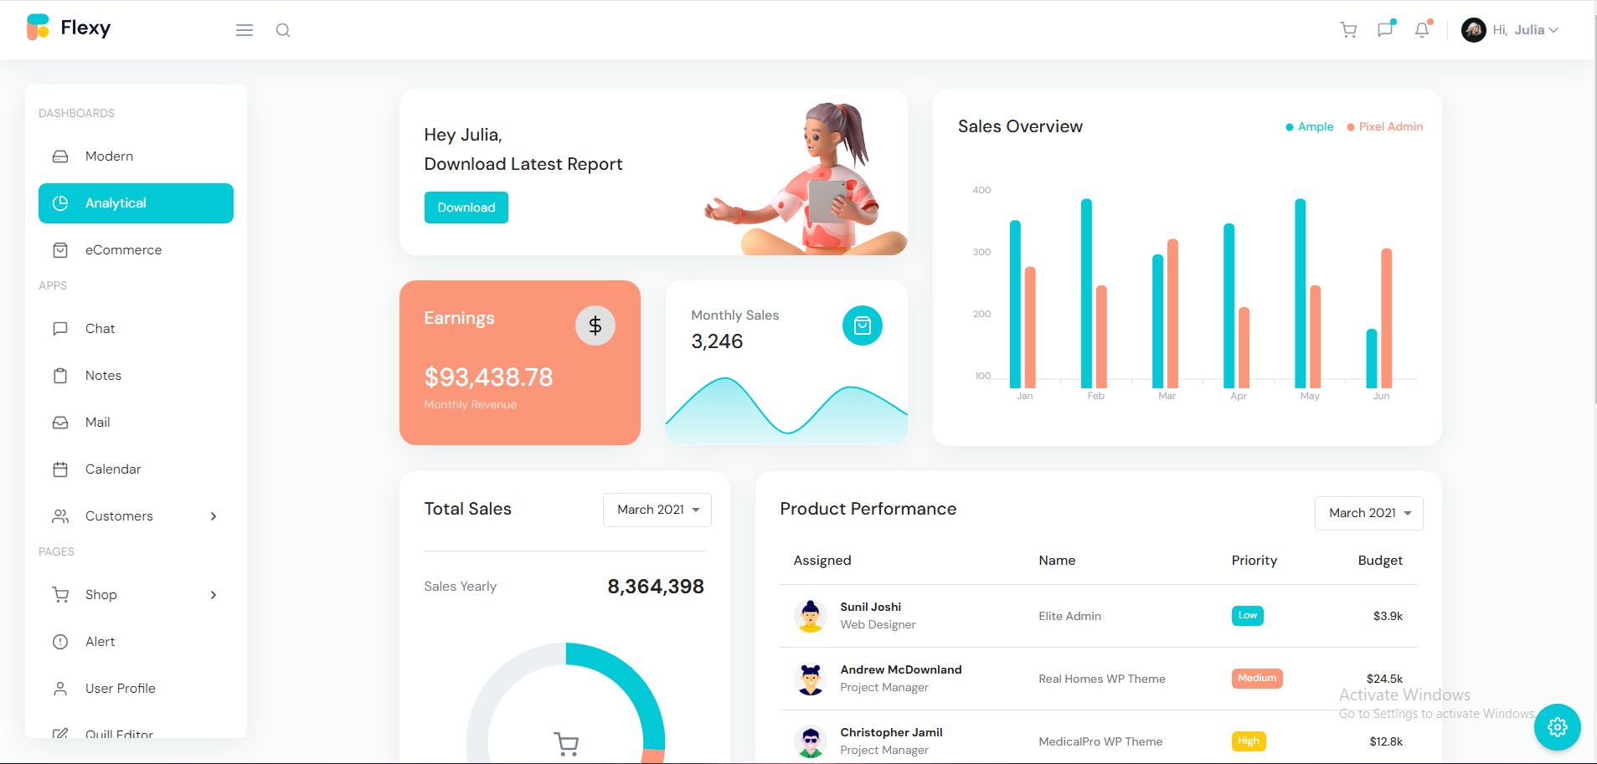Click the Download report button
This screenshot has width=1597, height=764.
click(x=466, y=208)
